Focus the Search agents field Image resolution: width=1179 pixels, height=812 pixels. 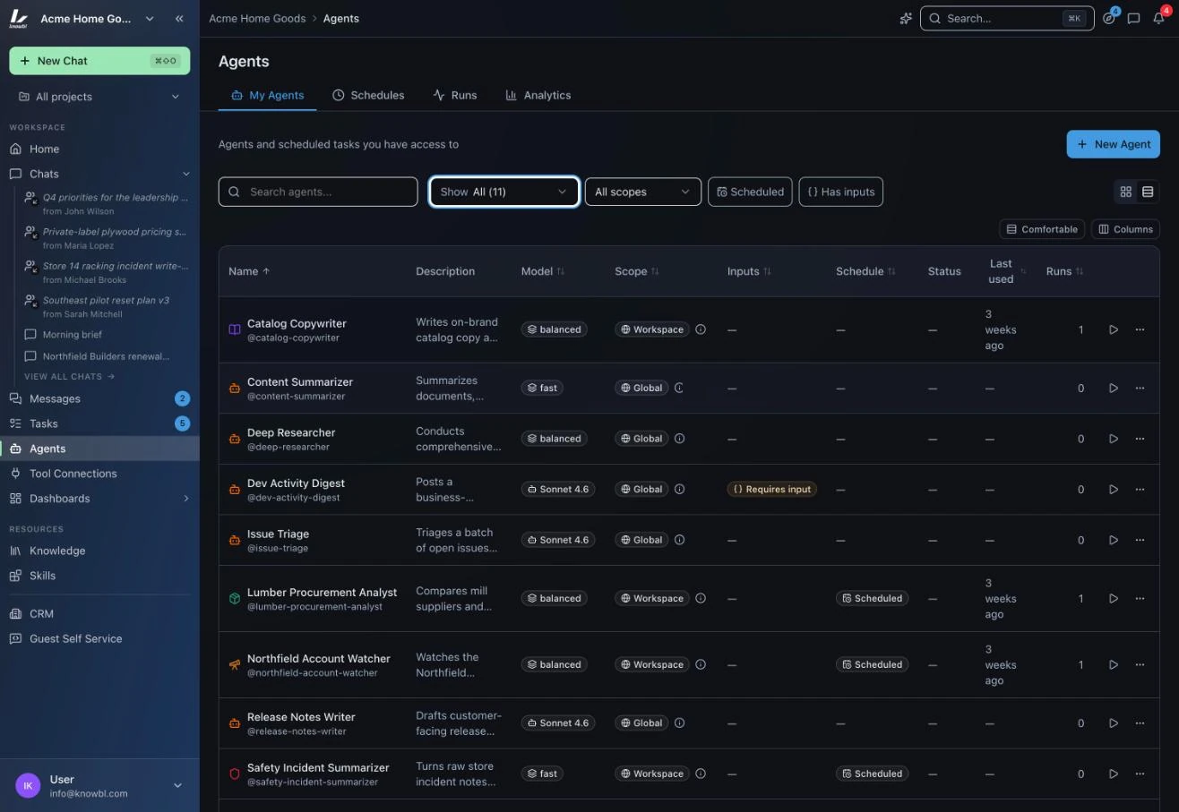click(318, 192)
